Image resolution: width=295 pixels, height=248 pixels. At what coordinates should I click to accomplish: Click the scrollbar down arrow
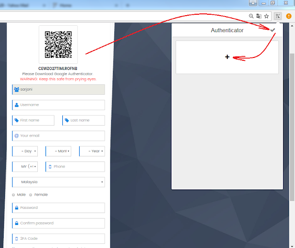click(x=292, y=246)
